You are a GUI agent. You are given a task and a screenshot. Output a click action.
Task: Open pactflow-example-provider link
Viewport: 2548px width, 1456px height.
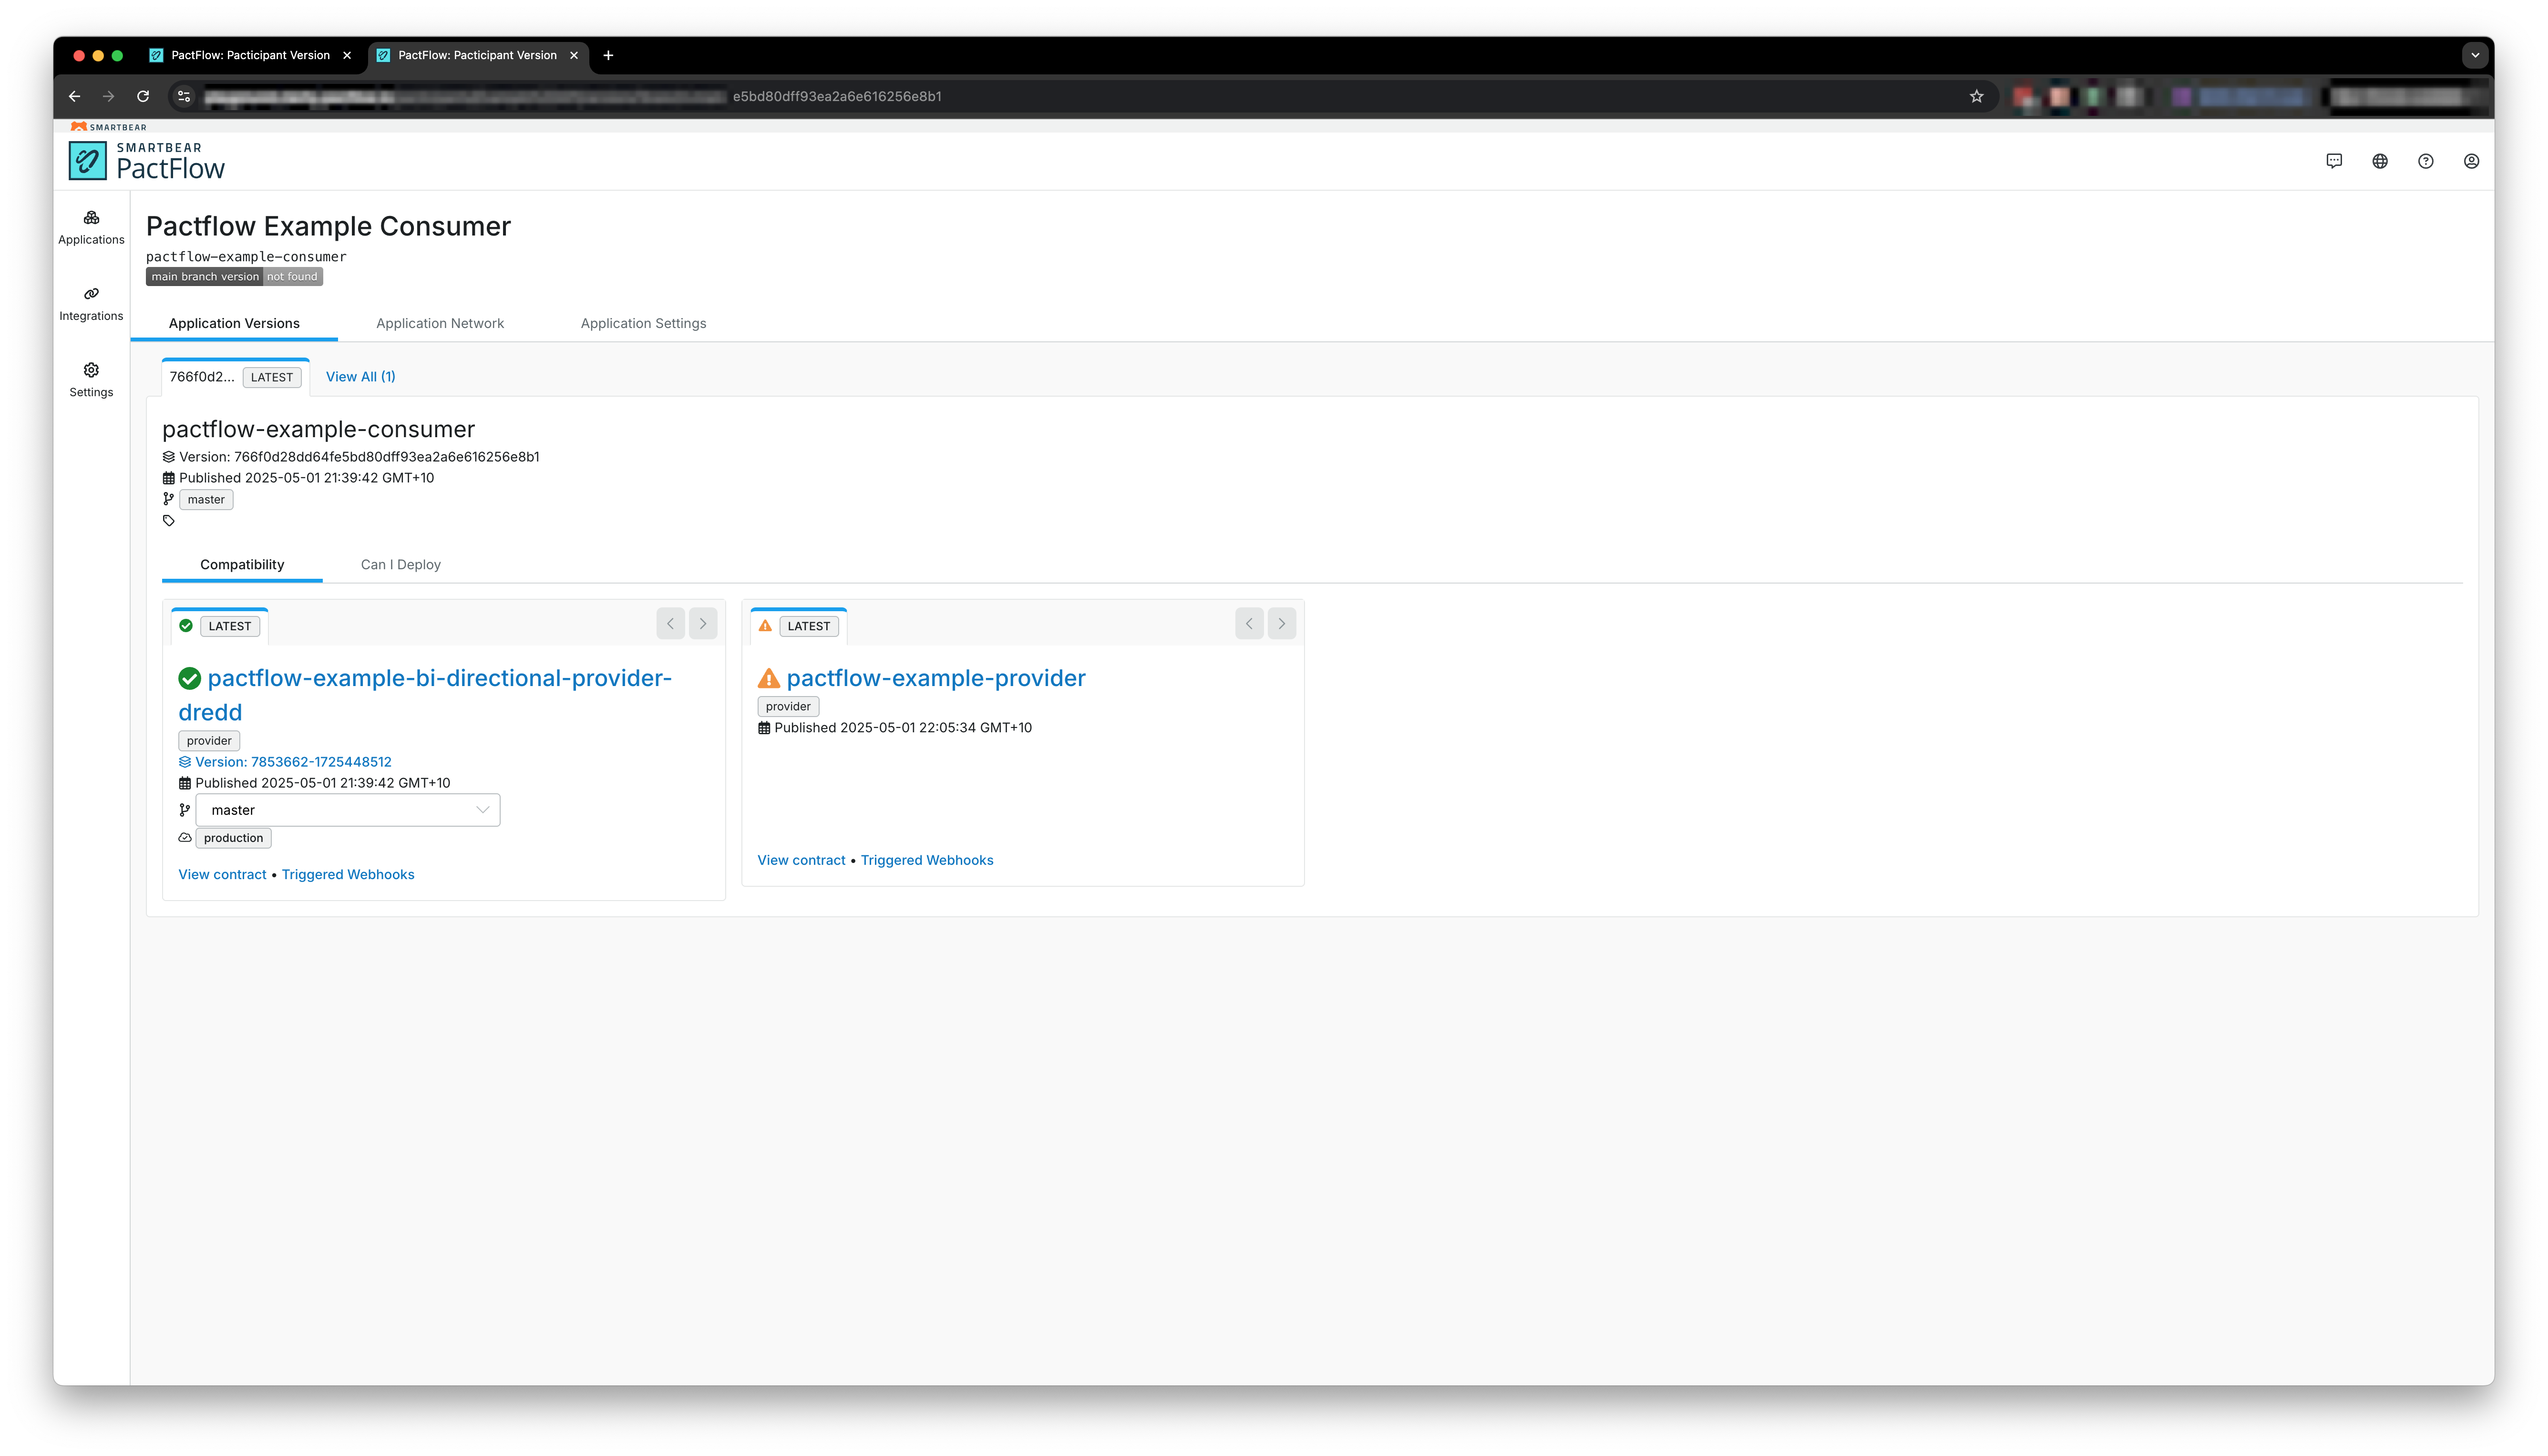[x=935, y=678]
